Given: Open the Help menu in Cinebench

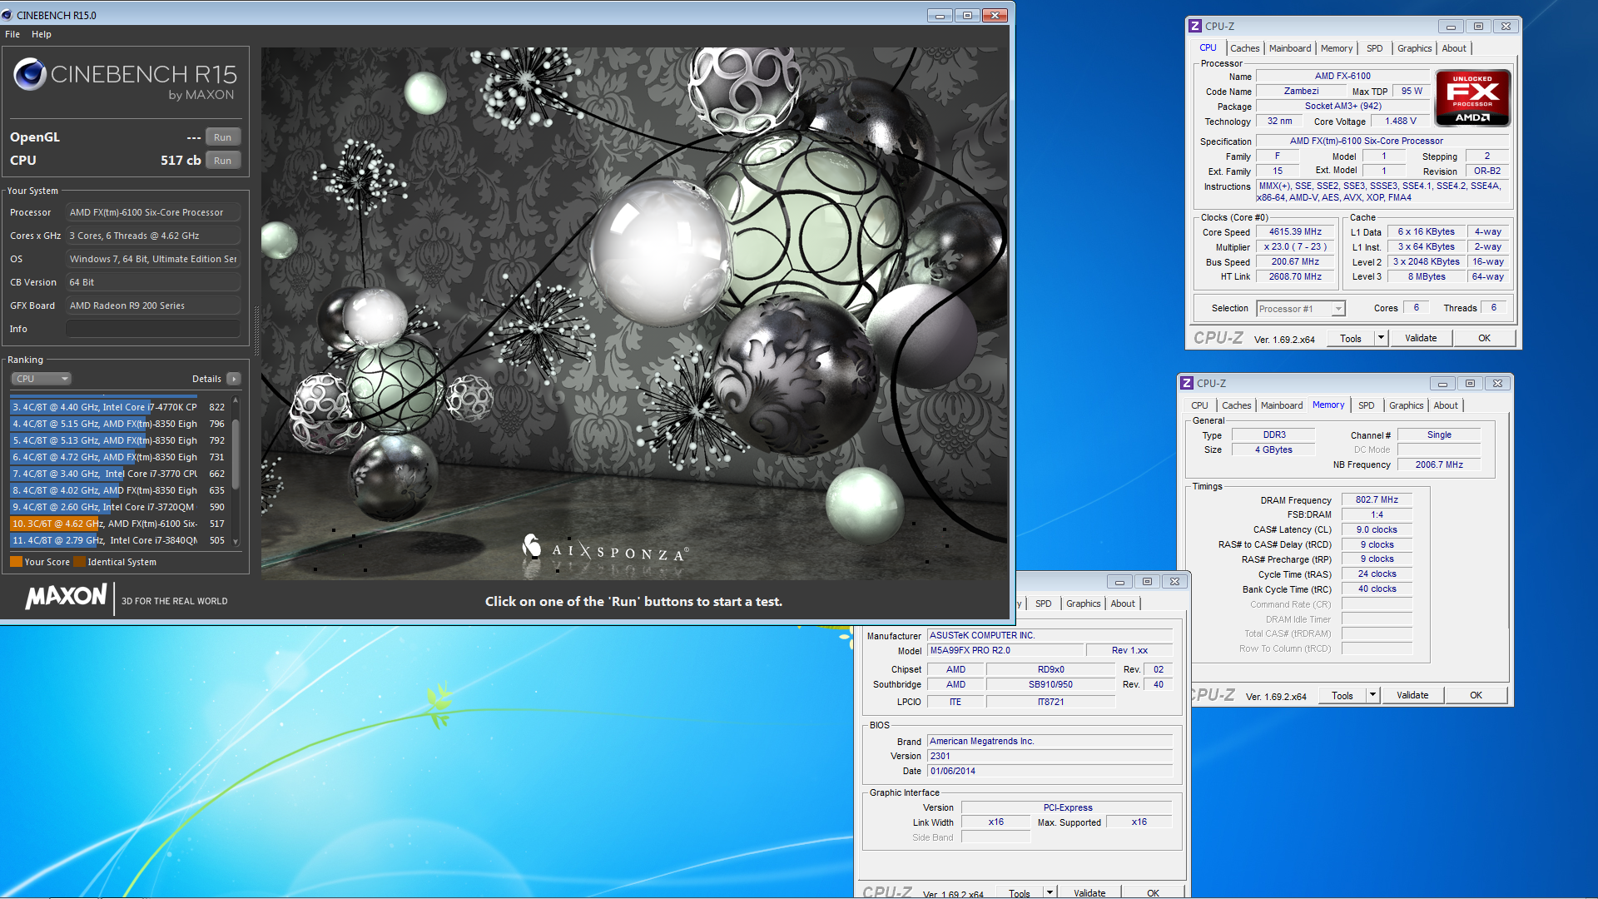Looking at the screenshot, I should 42,34.
